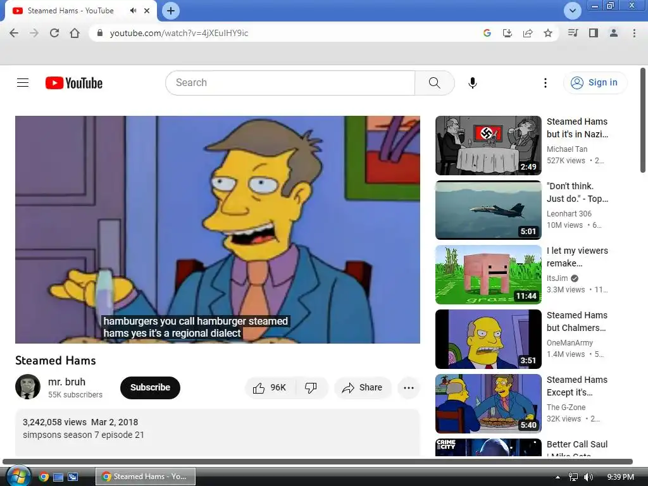Click the YouTube search field
Viewport: 648px width, 486px height.
pos(290,83)
